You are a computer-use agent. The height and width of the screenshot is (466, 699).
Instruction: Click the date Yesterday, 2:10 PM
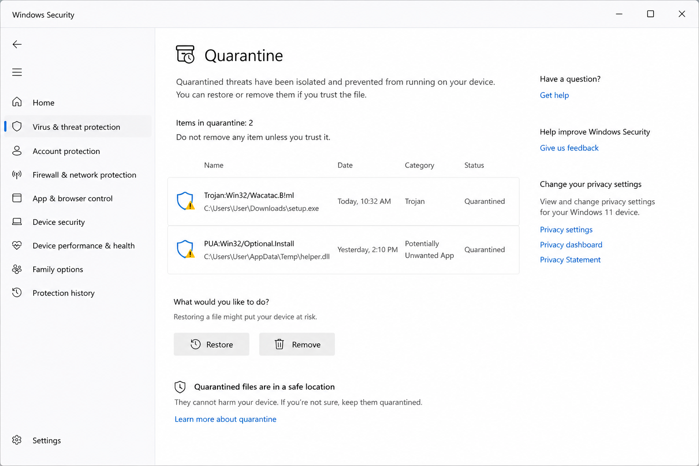[x=368, y=249]
